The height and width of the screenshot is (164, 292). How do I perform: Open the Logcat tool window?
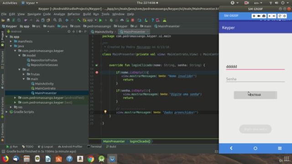(x=46, y=147)
